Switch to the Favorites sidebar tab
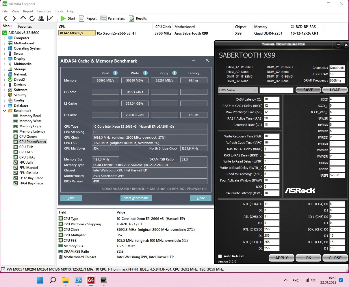Screen dimensions: 349x287 pos(25,26)
